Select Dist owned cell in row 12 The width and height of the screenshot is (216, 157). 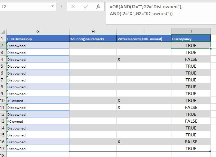pyautogui.click(x=38, y=114)
